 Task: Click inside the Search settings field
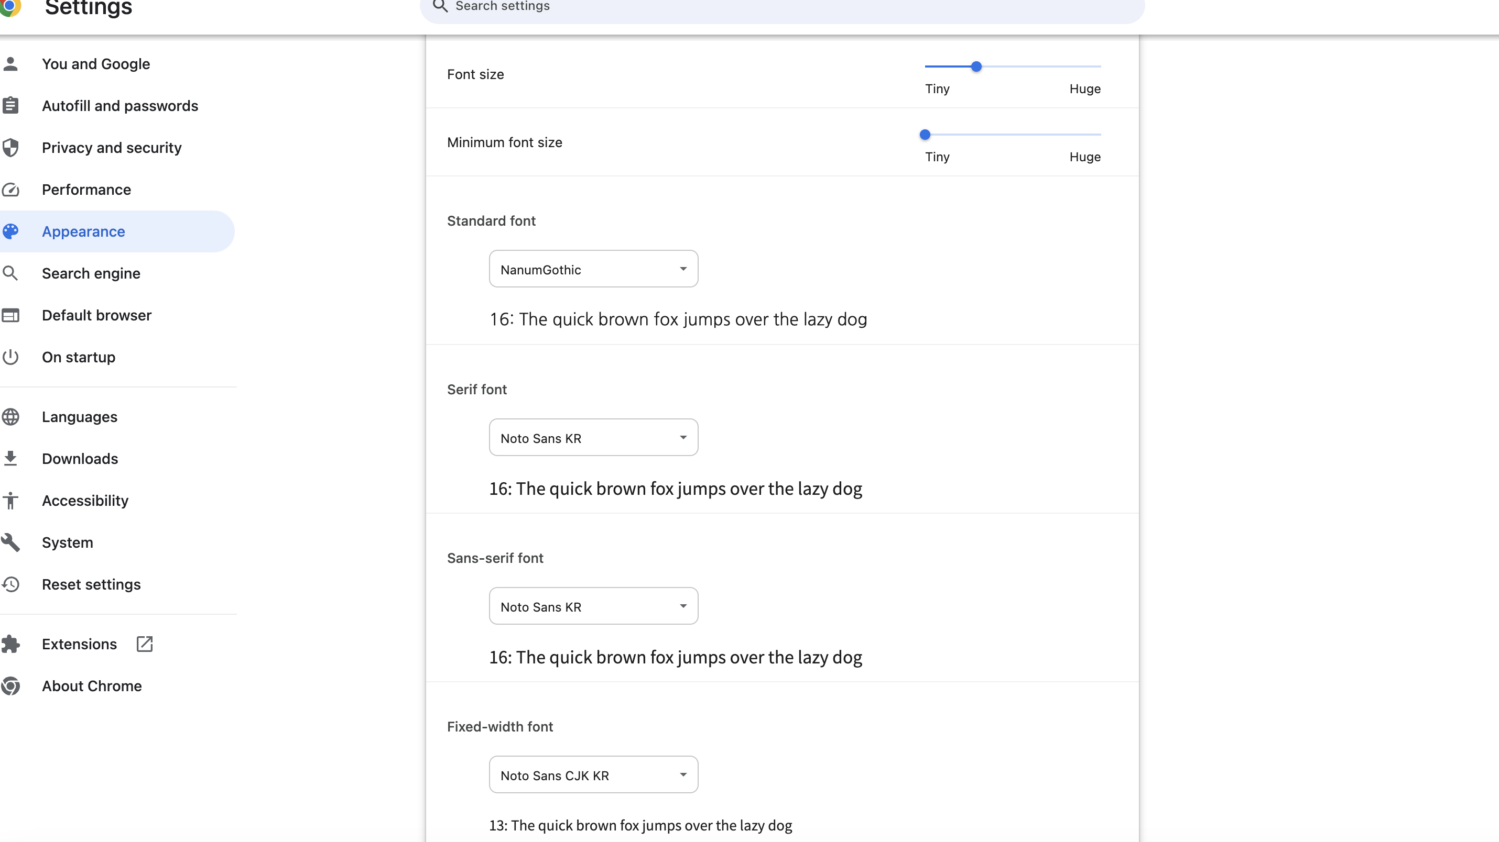780,7
